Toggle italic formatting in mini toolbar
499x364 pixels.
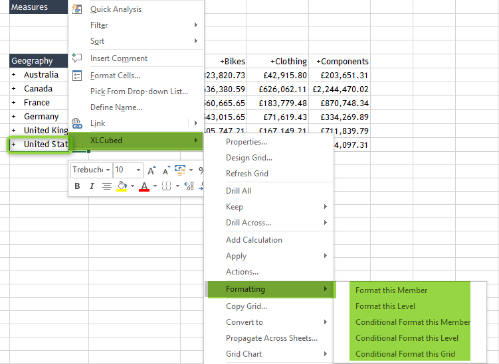(92, 186)
